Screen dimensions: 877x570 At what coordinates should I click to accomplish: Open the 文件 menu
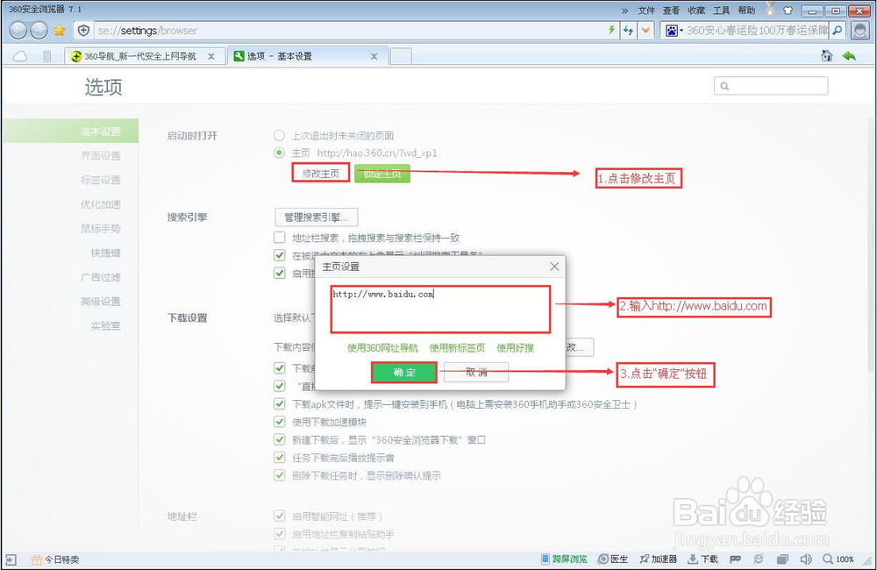(646, 11)
